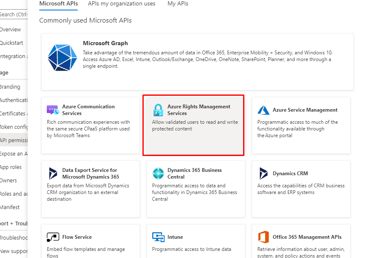Click the Dynamics 365 Business Central icon

[x=158, y=174]
